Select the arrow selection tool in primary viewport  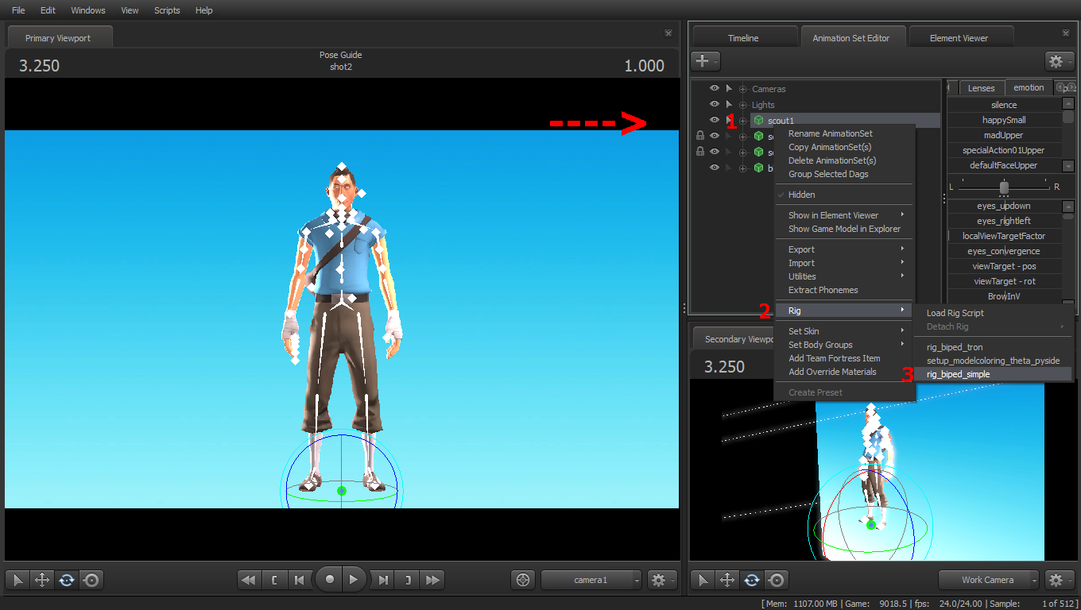click(17, 580)
